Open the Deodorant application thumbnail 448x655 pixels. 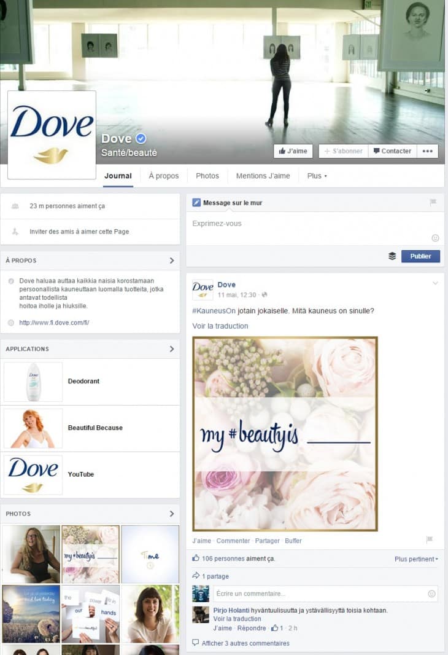point(33,382)
